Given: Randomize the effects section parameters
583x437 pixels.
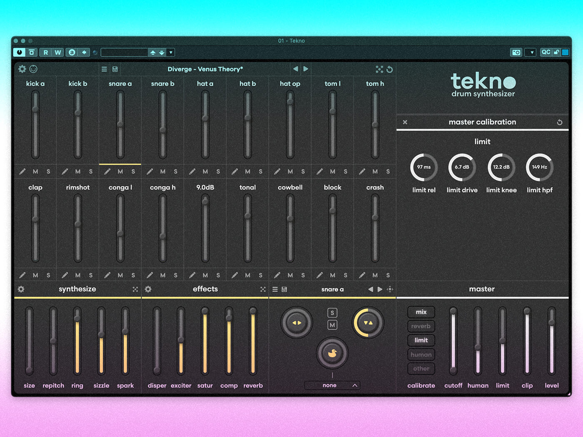Looking at the screenshot, I should pos(263,289).
